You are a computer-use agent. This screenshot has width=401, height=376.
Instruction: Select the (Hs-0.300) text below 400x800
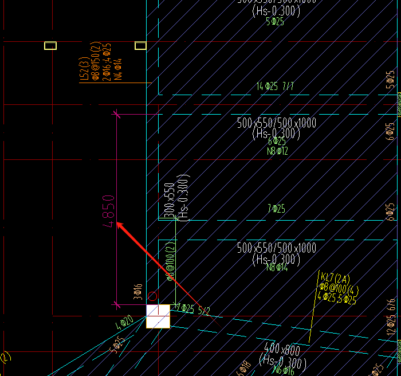pos(282,362)
